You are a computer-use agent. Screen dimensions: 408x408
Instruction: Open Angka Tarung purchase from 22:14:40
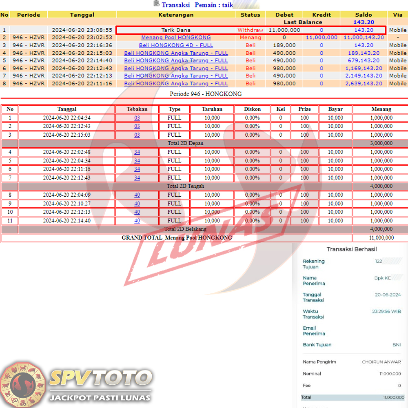[x=176, y=60]
